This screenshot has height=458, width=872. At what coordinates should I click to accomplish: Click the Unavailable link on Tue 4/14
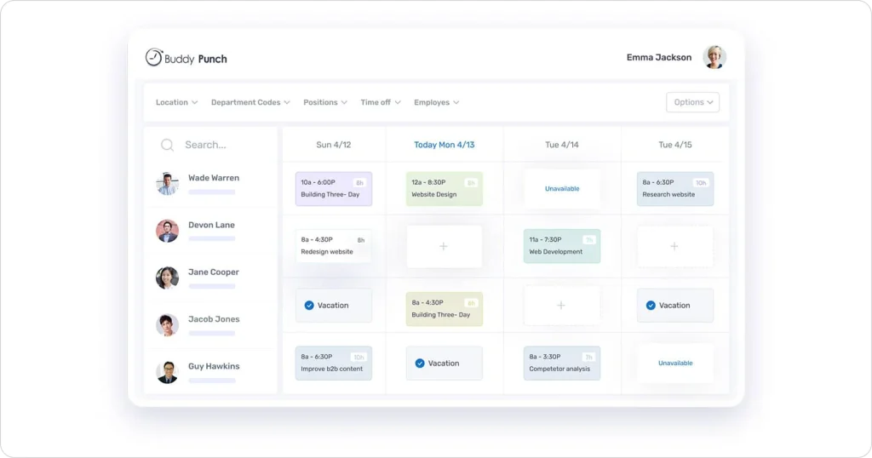click(562, 189)
